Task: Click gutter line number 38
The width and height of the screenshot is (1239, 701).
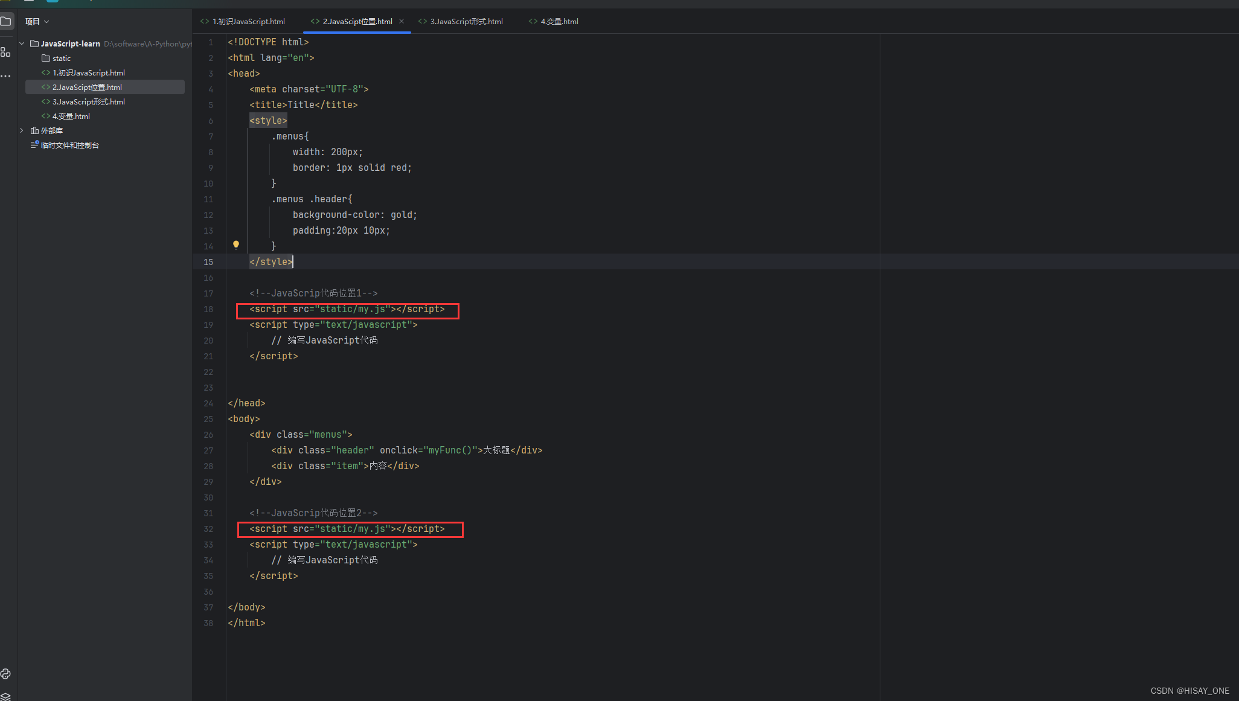Action: click(208, 623)
